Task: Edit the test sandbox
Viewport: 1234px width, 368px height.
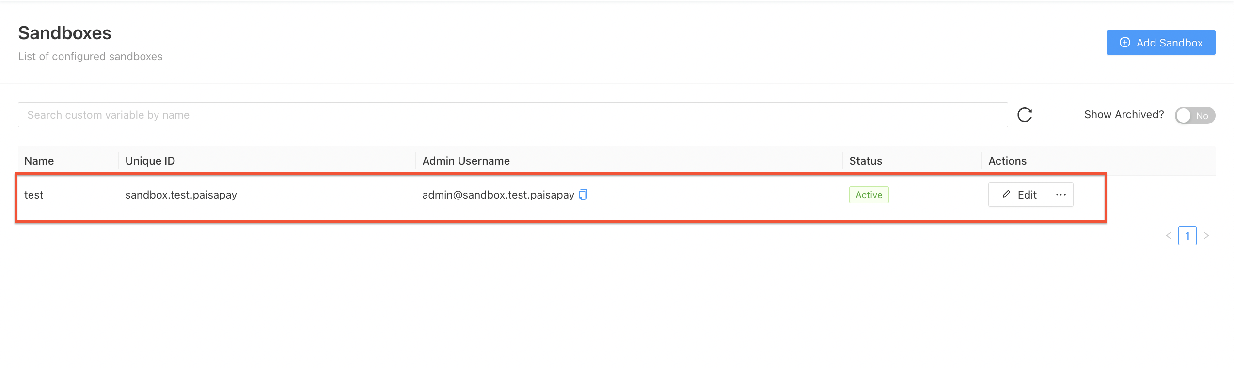Action: 1019,195
